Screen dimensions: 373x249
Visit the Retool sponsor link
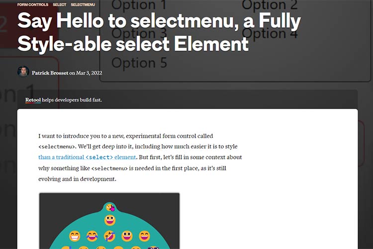pos(33,100)
